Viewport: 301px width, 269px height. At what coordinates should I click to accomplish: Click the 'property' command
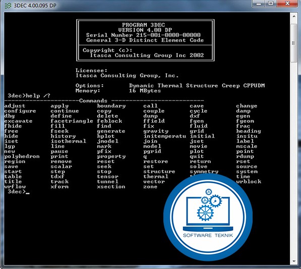[x=111, y=156]
